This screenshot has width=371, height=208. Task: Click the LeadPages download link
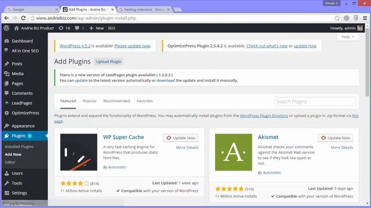pyautogui.click(x=166, y=80)
